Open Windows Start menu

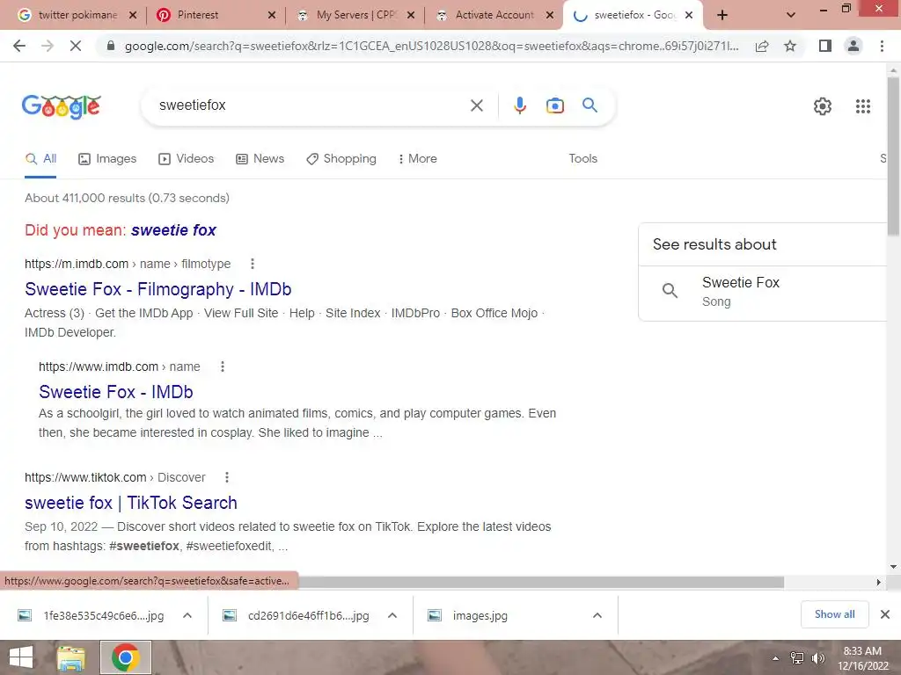tap(21, 657)
